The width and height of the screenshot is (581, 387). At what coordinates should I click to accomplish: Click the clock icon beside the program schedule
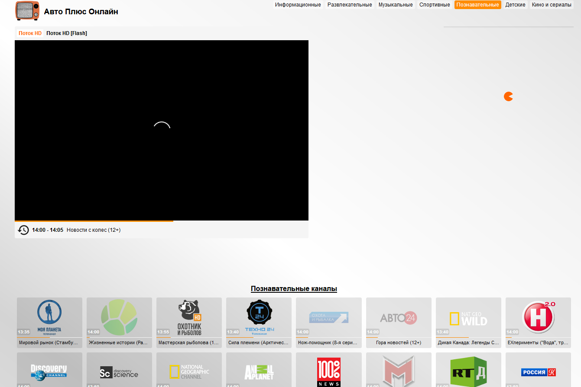(23, 230)
